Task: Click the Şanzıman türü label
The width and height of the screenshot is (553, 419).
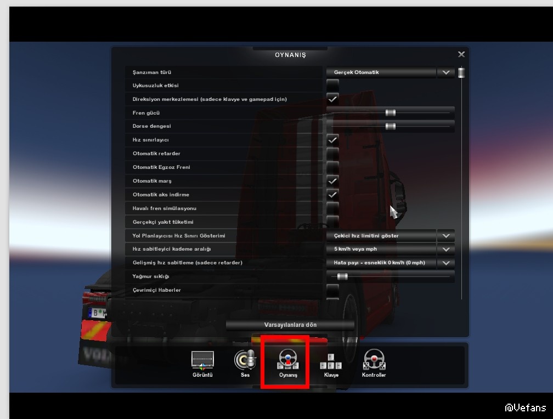Action: (x=152, y=72)
